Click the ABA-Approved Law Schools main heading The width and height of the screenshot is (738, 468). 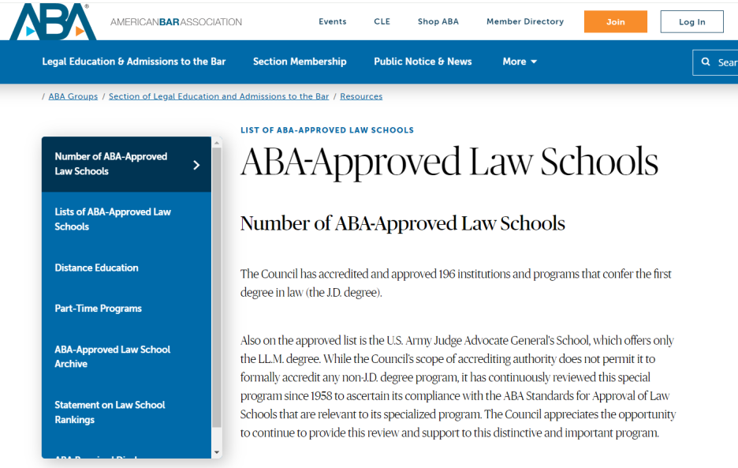[x=449, y=162]
